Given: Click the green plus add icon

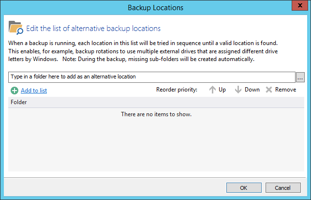Looking at the screenshot, I should 14,90.
